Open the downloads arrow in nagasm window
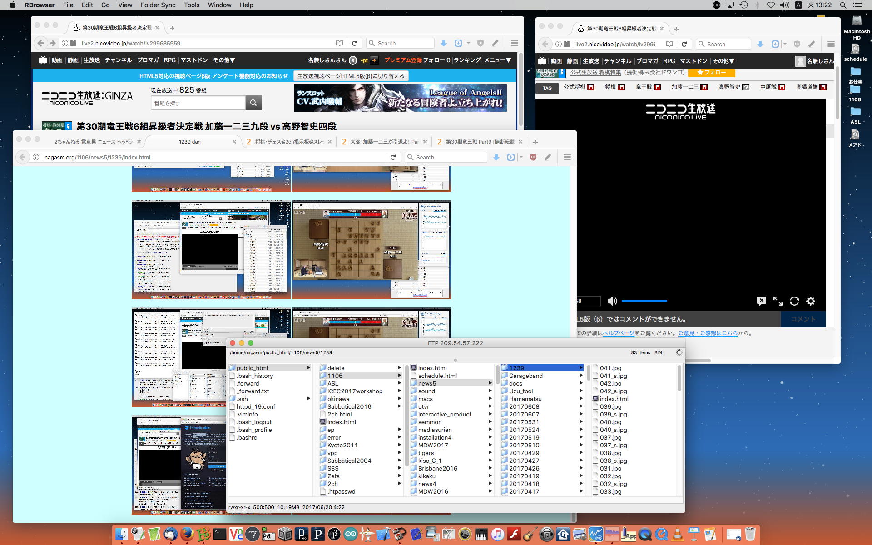This screenshot has height=545, width=872. 496,157
